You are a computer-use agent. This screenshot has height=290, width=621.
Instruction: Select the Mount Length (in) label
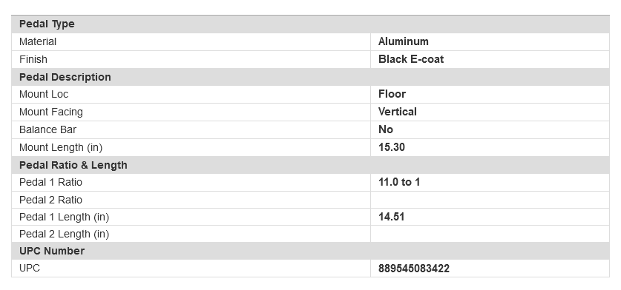click(61, 147)
